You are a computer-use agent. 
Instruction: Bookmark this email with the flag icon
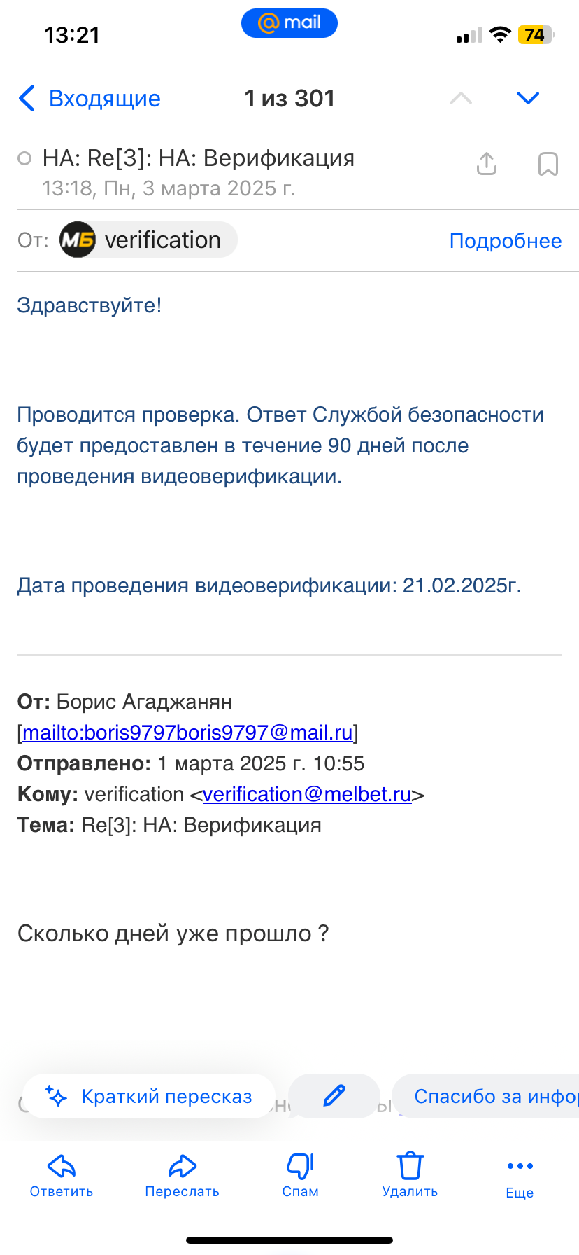pos(548,164)
